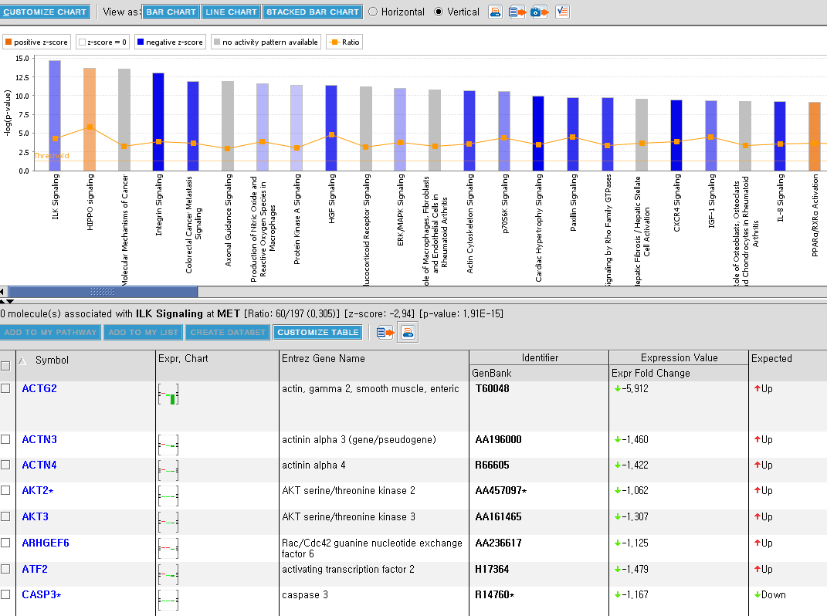Switch the view to Line Chart
The height and width of the screenshot is (616, 827).
pos(231,12)
